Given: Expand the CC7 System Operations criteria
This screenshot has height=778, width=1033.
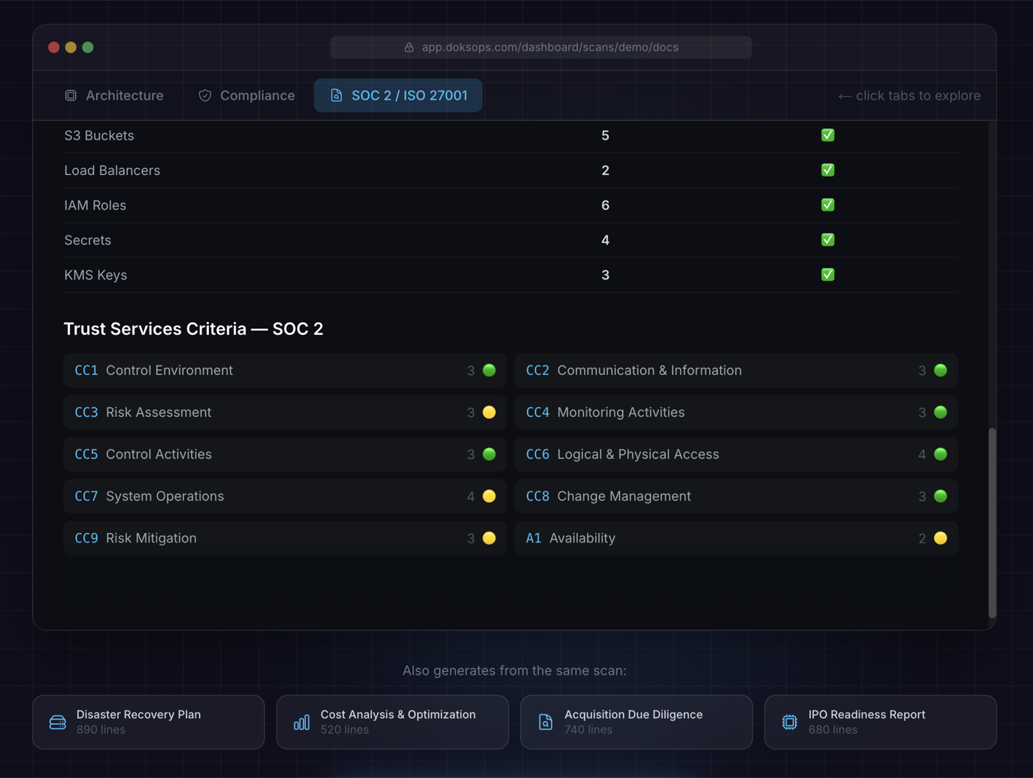Looking at the screenshot, I should tap(284, 496).
